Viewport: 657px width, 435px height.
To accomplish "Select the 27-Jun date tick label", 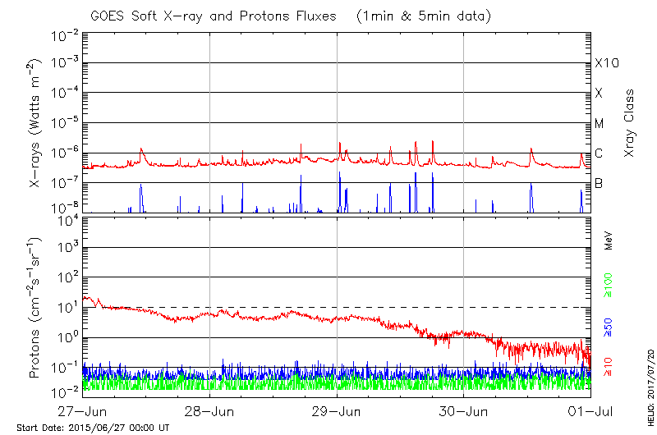I will (x=82, y=410).
